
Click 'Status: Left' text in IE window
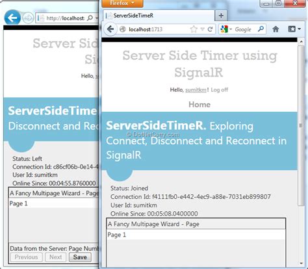pos(27,159)
